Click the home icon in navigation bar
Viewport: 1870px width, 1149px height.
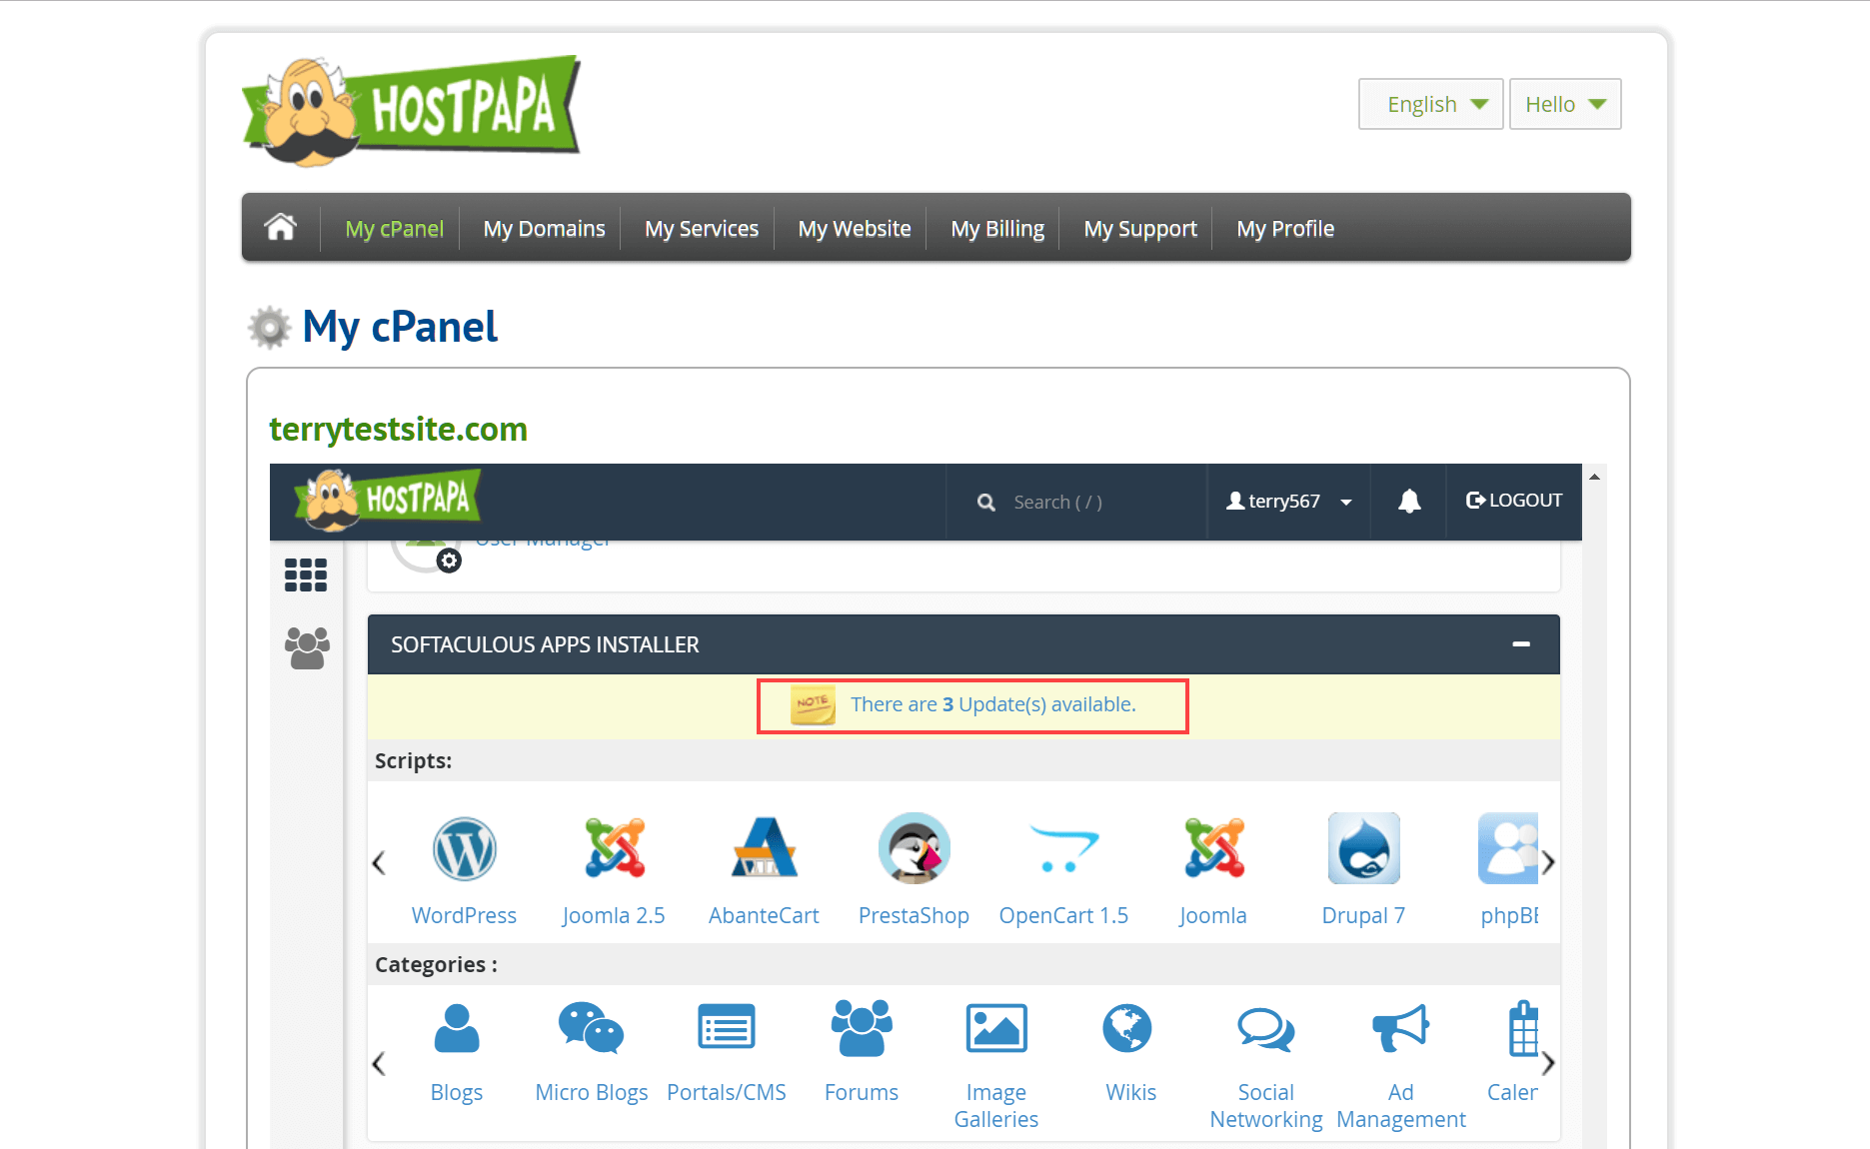tap(281, 228)
